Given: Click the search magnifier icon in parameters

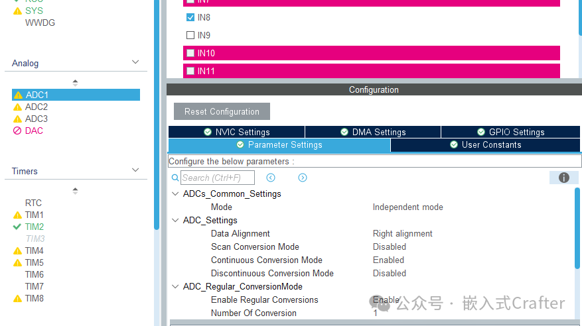Looking at the screenshot, I should 175,178.
